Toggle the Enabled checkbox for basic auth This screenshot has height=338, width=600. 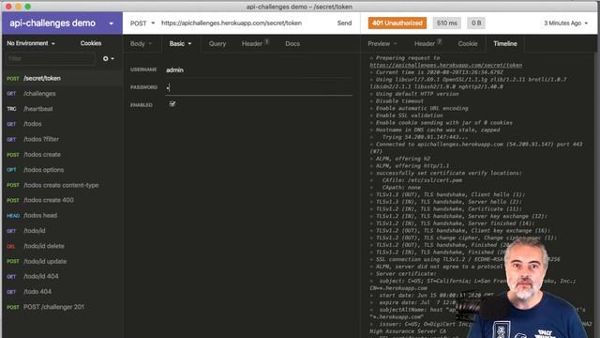tap(172, 104)
